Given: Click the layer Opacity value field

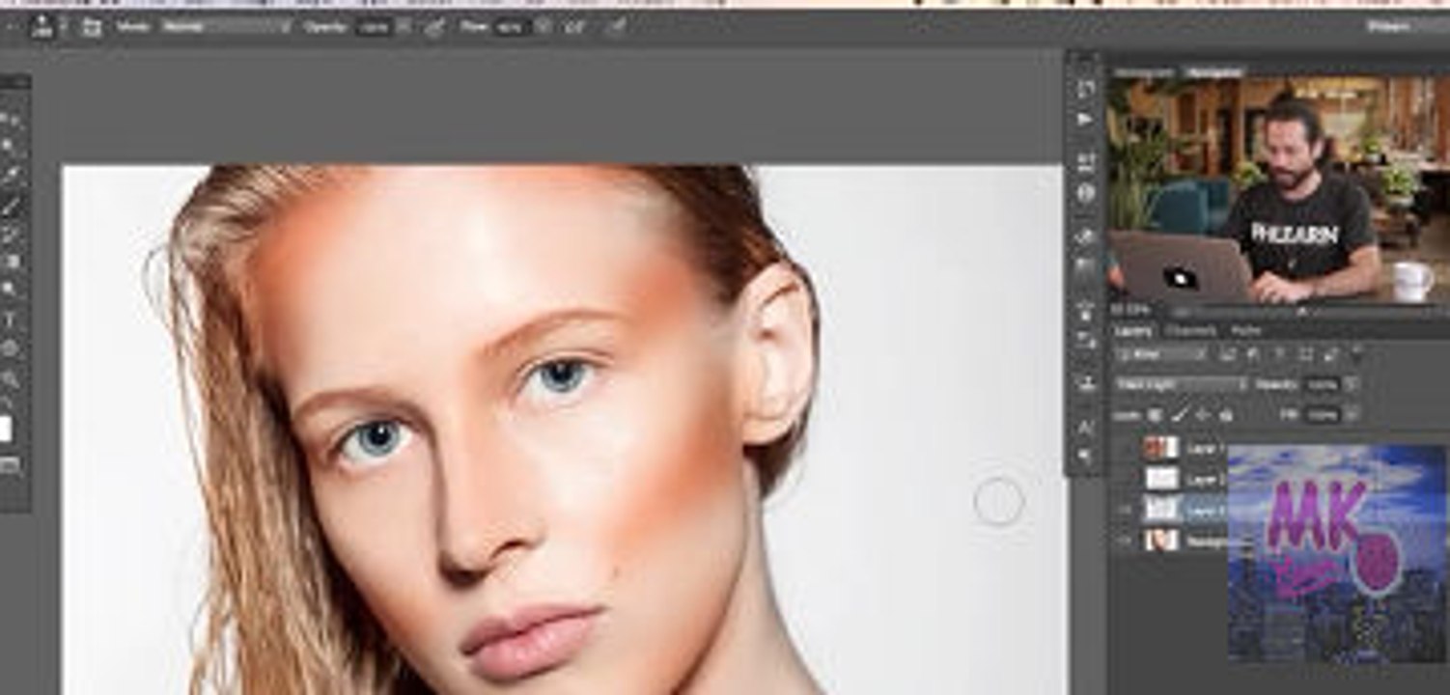Looking at the screenshot, I should (1322, 384).
